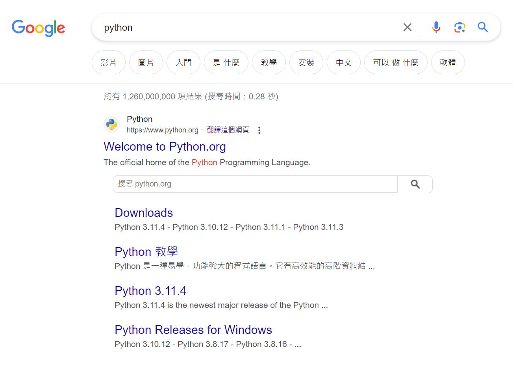The height and width of the screenshot is (369, 513).
Task: Click description 'Python 是一種易學、功能強大的程式語言'
Action: point(191,266)
